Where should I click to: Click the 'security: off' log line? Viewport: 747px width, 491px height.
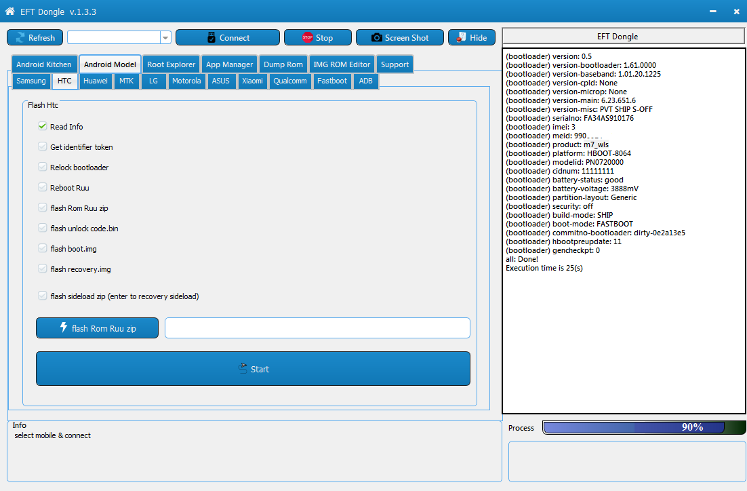(549, 206)
